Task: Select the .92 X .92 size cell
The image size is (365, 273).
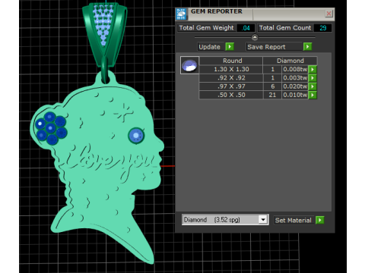Action: (231, 78)
